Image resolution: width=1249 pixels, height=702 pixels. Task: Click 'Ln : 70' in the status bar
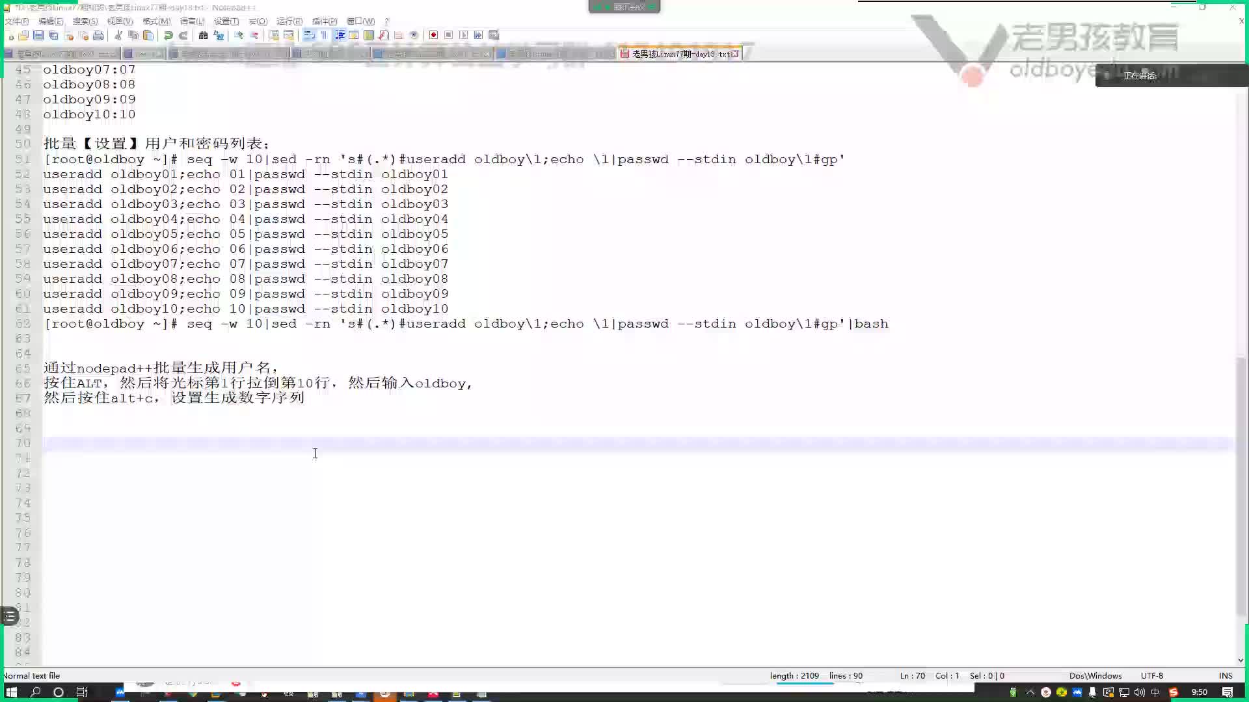click(913, 676)
